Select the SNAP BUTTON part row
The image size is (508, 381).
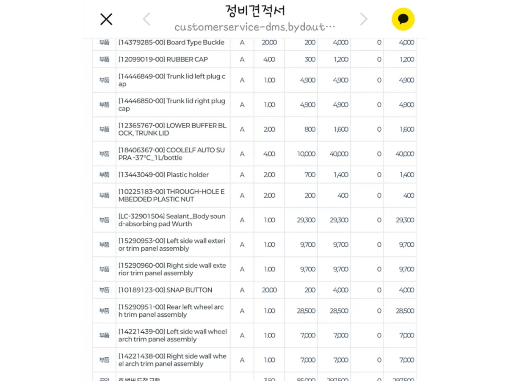coord(254,290)
